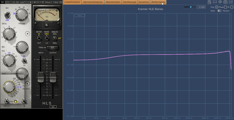This screenshot has height=120, width=234.
Task: Click the Store button on graph
Action: 80,15
